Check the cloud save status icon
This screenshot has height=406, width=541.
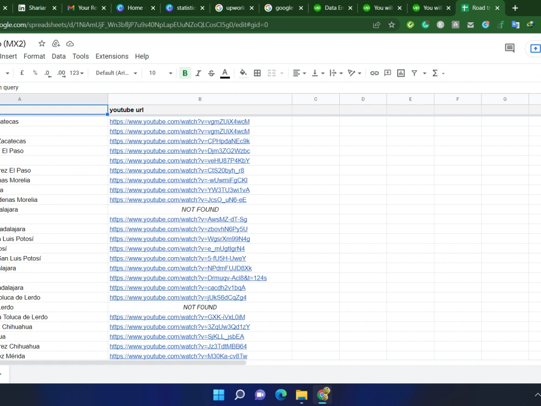70,44
